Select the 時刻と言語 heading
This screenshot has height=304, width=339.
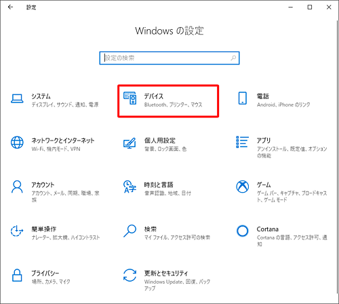pos(159,185)
